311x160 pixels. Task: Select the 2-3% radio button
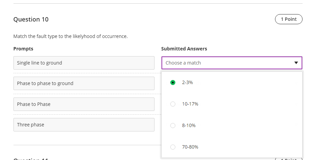click(173, 82)
